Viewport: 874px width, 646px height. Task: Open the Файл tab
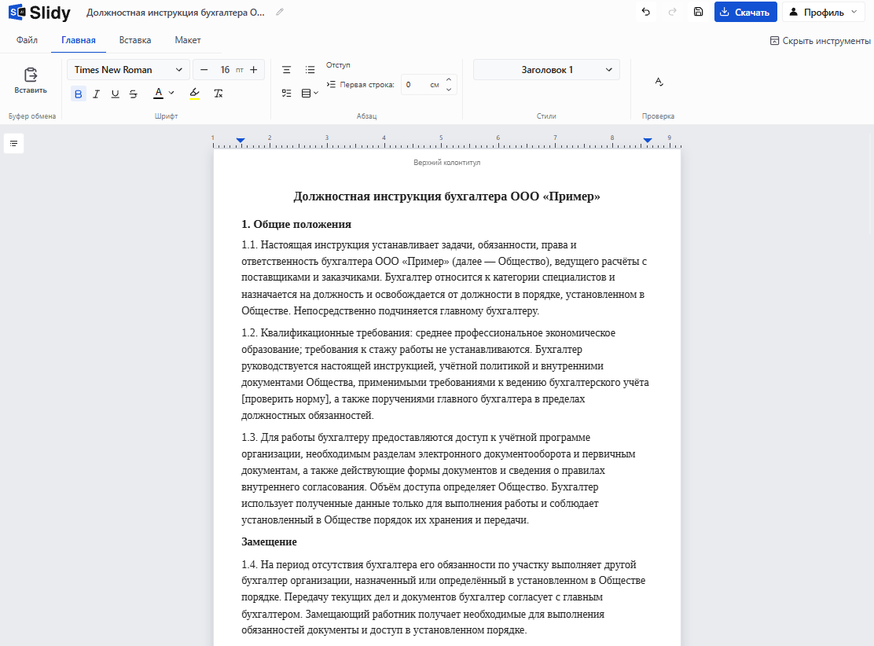pyautogui.click(x=27, y=40)
